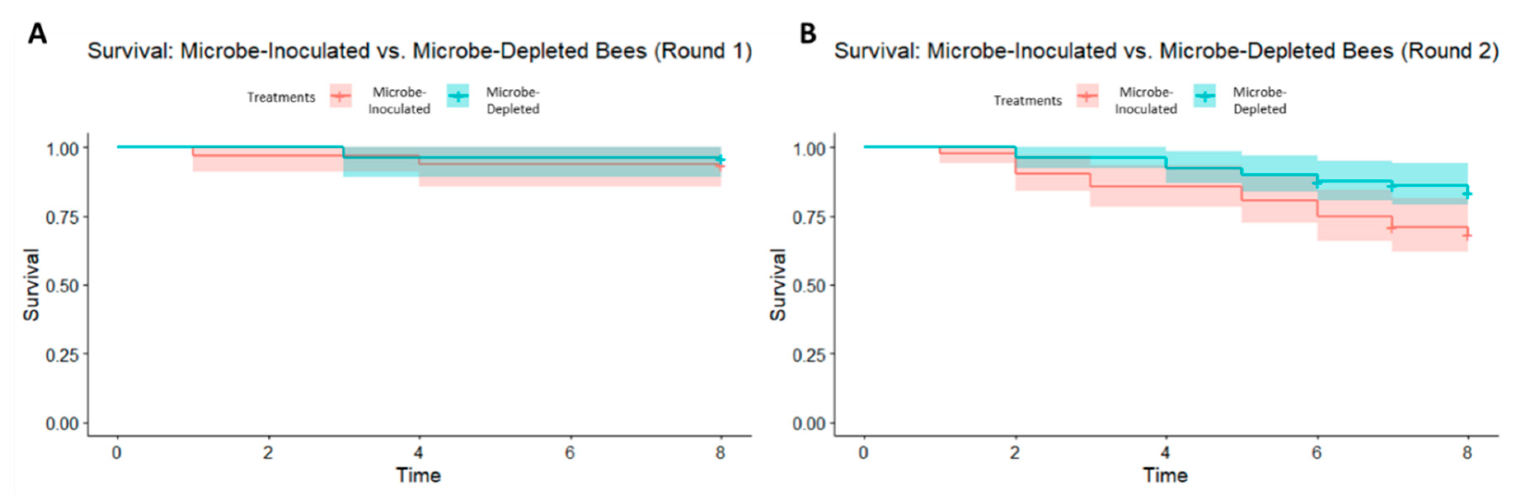The height and width of the screenshot is (497, 1519).
Task: Select the panel A letter label
Action: 37,34
